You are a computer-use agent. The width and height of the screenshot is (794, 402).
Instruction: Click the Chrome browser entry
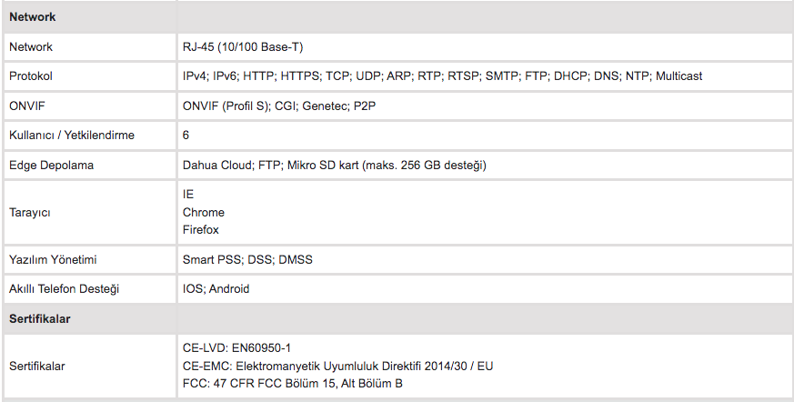click(204, 212)
